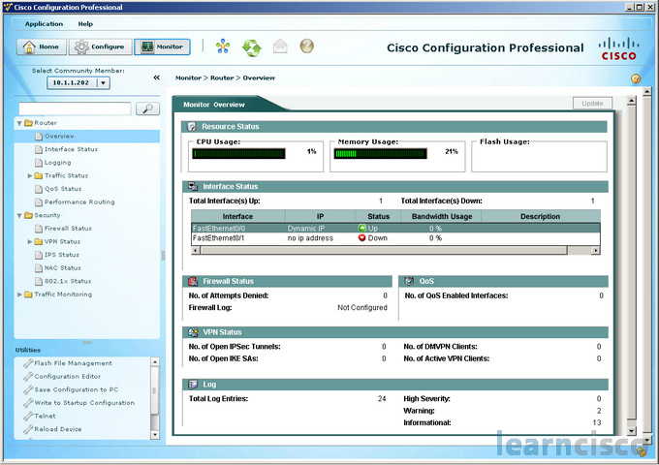Screen dimensions: 659x465
Task: Click the QoS section shield icon
Action: [409, 281]
